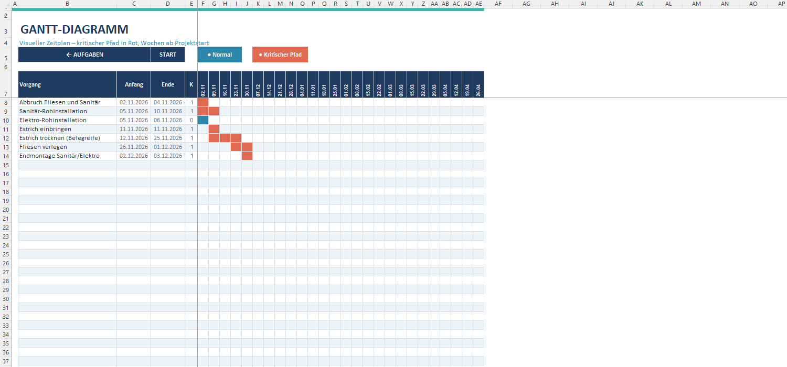Select start date 02.11.2026 of Abbruch row
787x367 pixels.
click(134, 102)
